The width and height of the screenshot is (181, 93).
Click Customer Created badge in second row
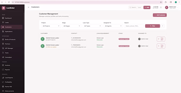point(124,46)
